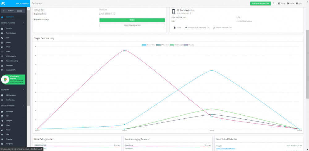Open Telegram icon in sidebar
The image size is (309, 151).
point(2,121)
